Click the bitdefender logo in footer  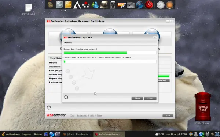(x=56, y=115)
